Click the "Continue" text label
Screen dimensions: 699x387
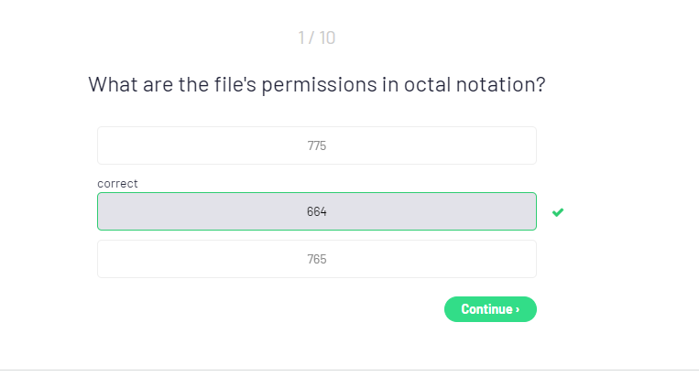pos(486,309)
